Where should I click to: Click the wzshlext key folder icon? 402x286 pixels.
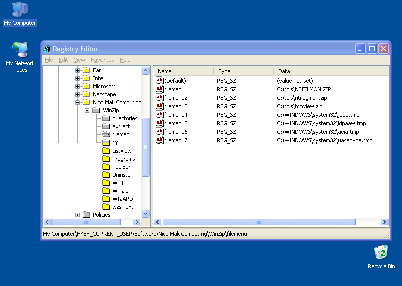[x=106, y=207]
